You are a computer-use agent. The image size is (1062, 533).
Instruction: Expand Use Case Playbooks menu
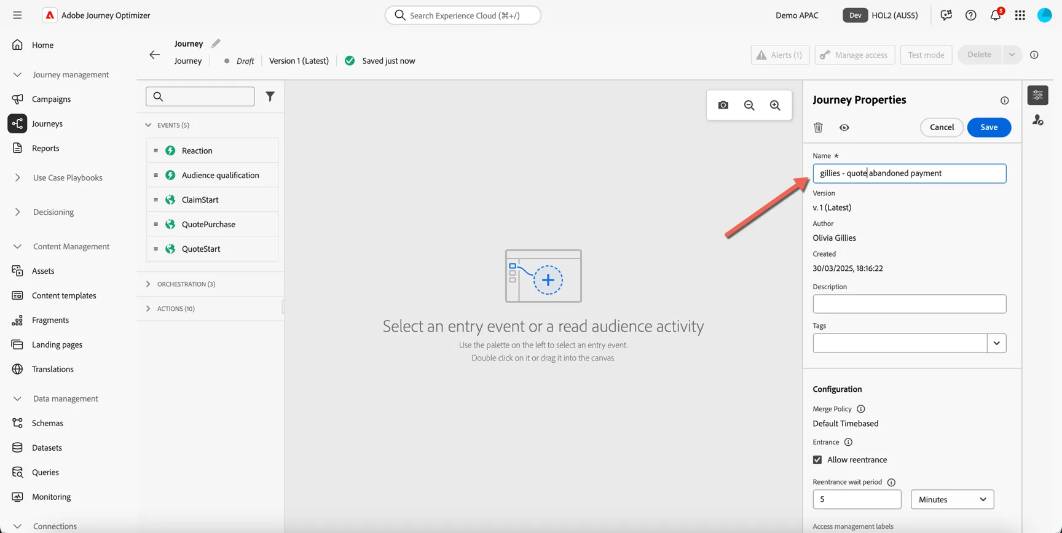pos(18,178)
